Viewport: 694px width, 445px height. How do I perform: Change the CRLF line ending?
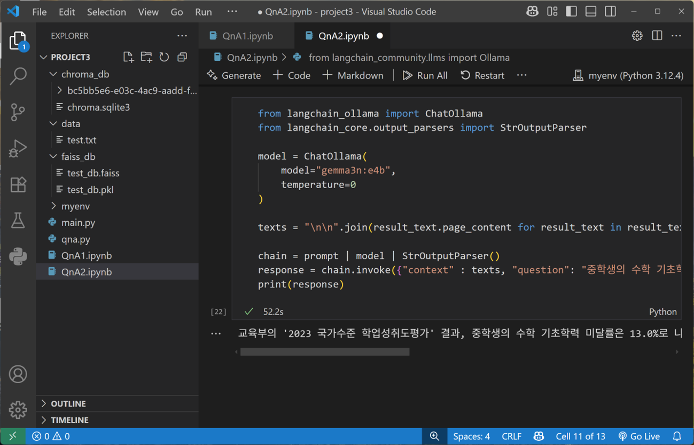[x=511, y=436]
